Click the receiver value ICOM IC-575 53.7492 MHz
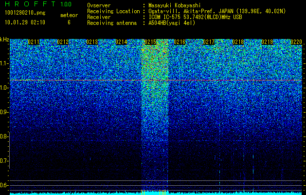Screen dimensions: 306x195 click(x=195, y=17)
